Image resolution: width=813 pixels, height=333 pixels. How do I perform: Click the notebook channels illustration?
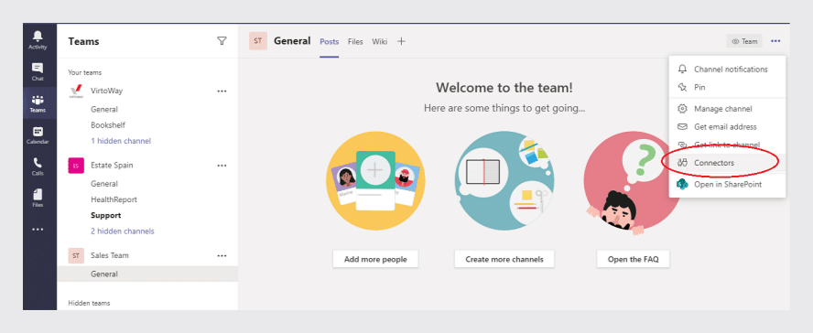tap(504, 181)
